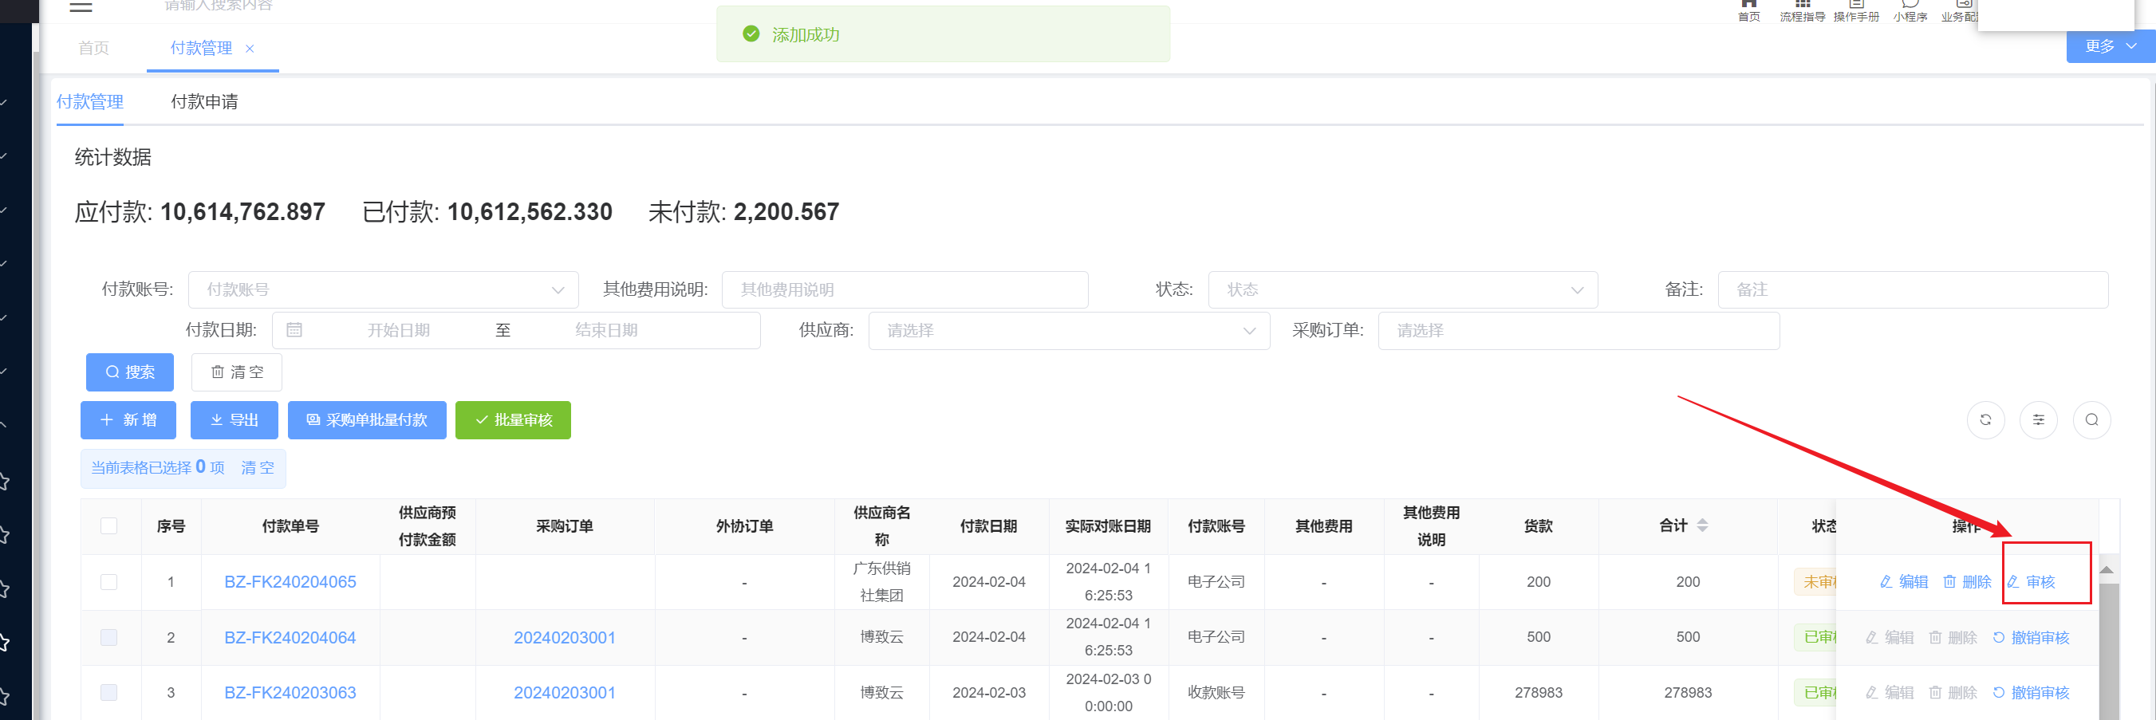The height and width of the screenshot is (720, 2156).
Task: Open payment link BZ-FK240204065
Action: [x=290, y=582]
